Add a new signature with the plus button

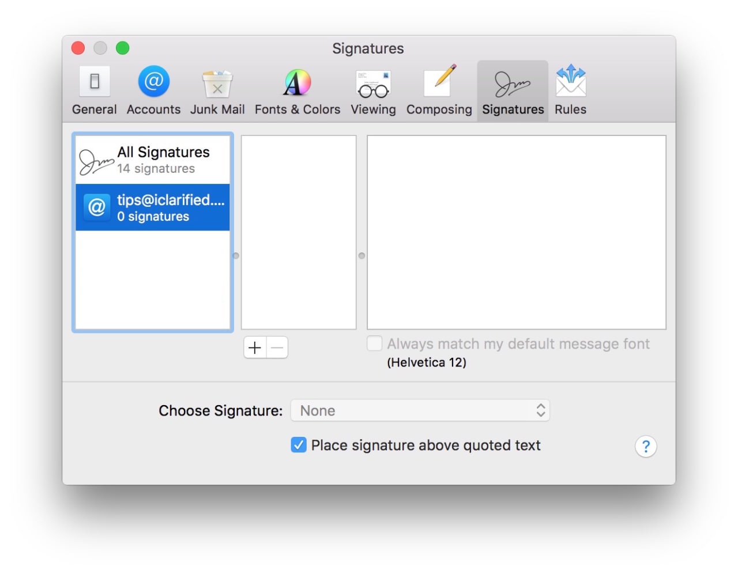click(x=254, y=348)
